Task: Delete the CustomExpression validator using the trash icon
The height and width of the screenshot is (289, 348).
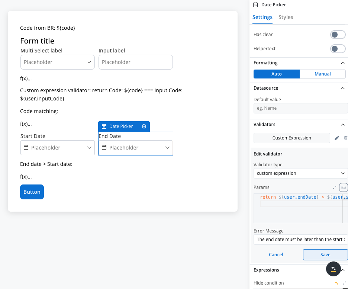Action: (346, 138)
